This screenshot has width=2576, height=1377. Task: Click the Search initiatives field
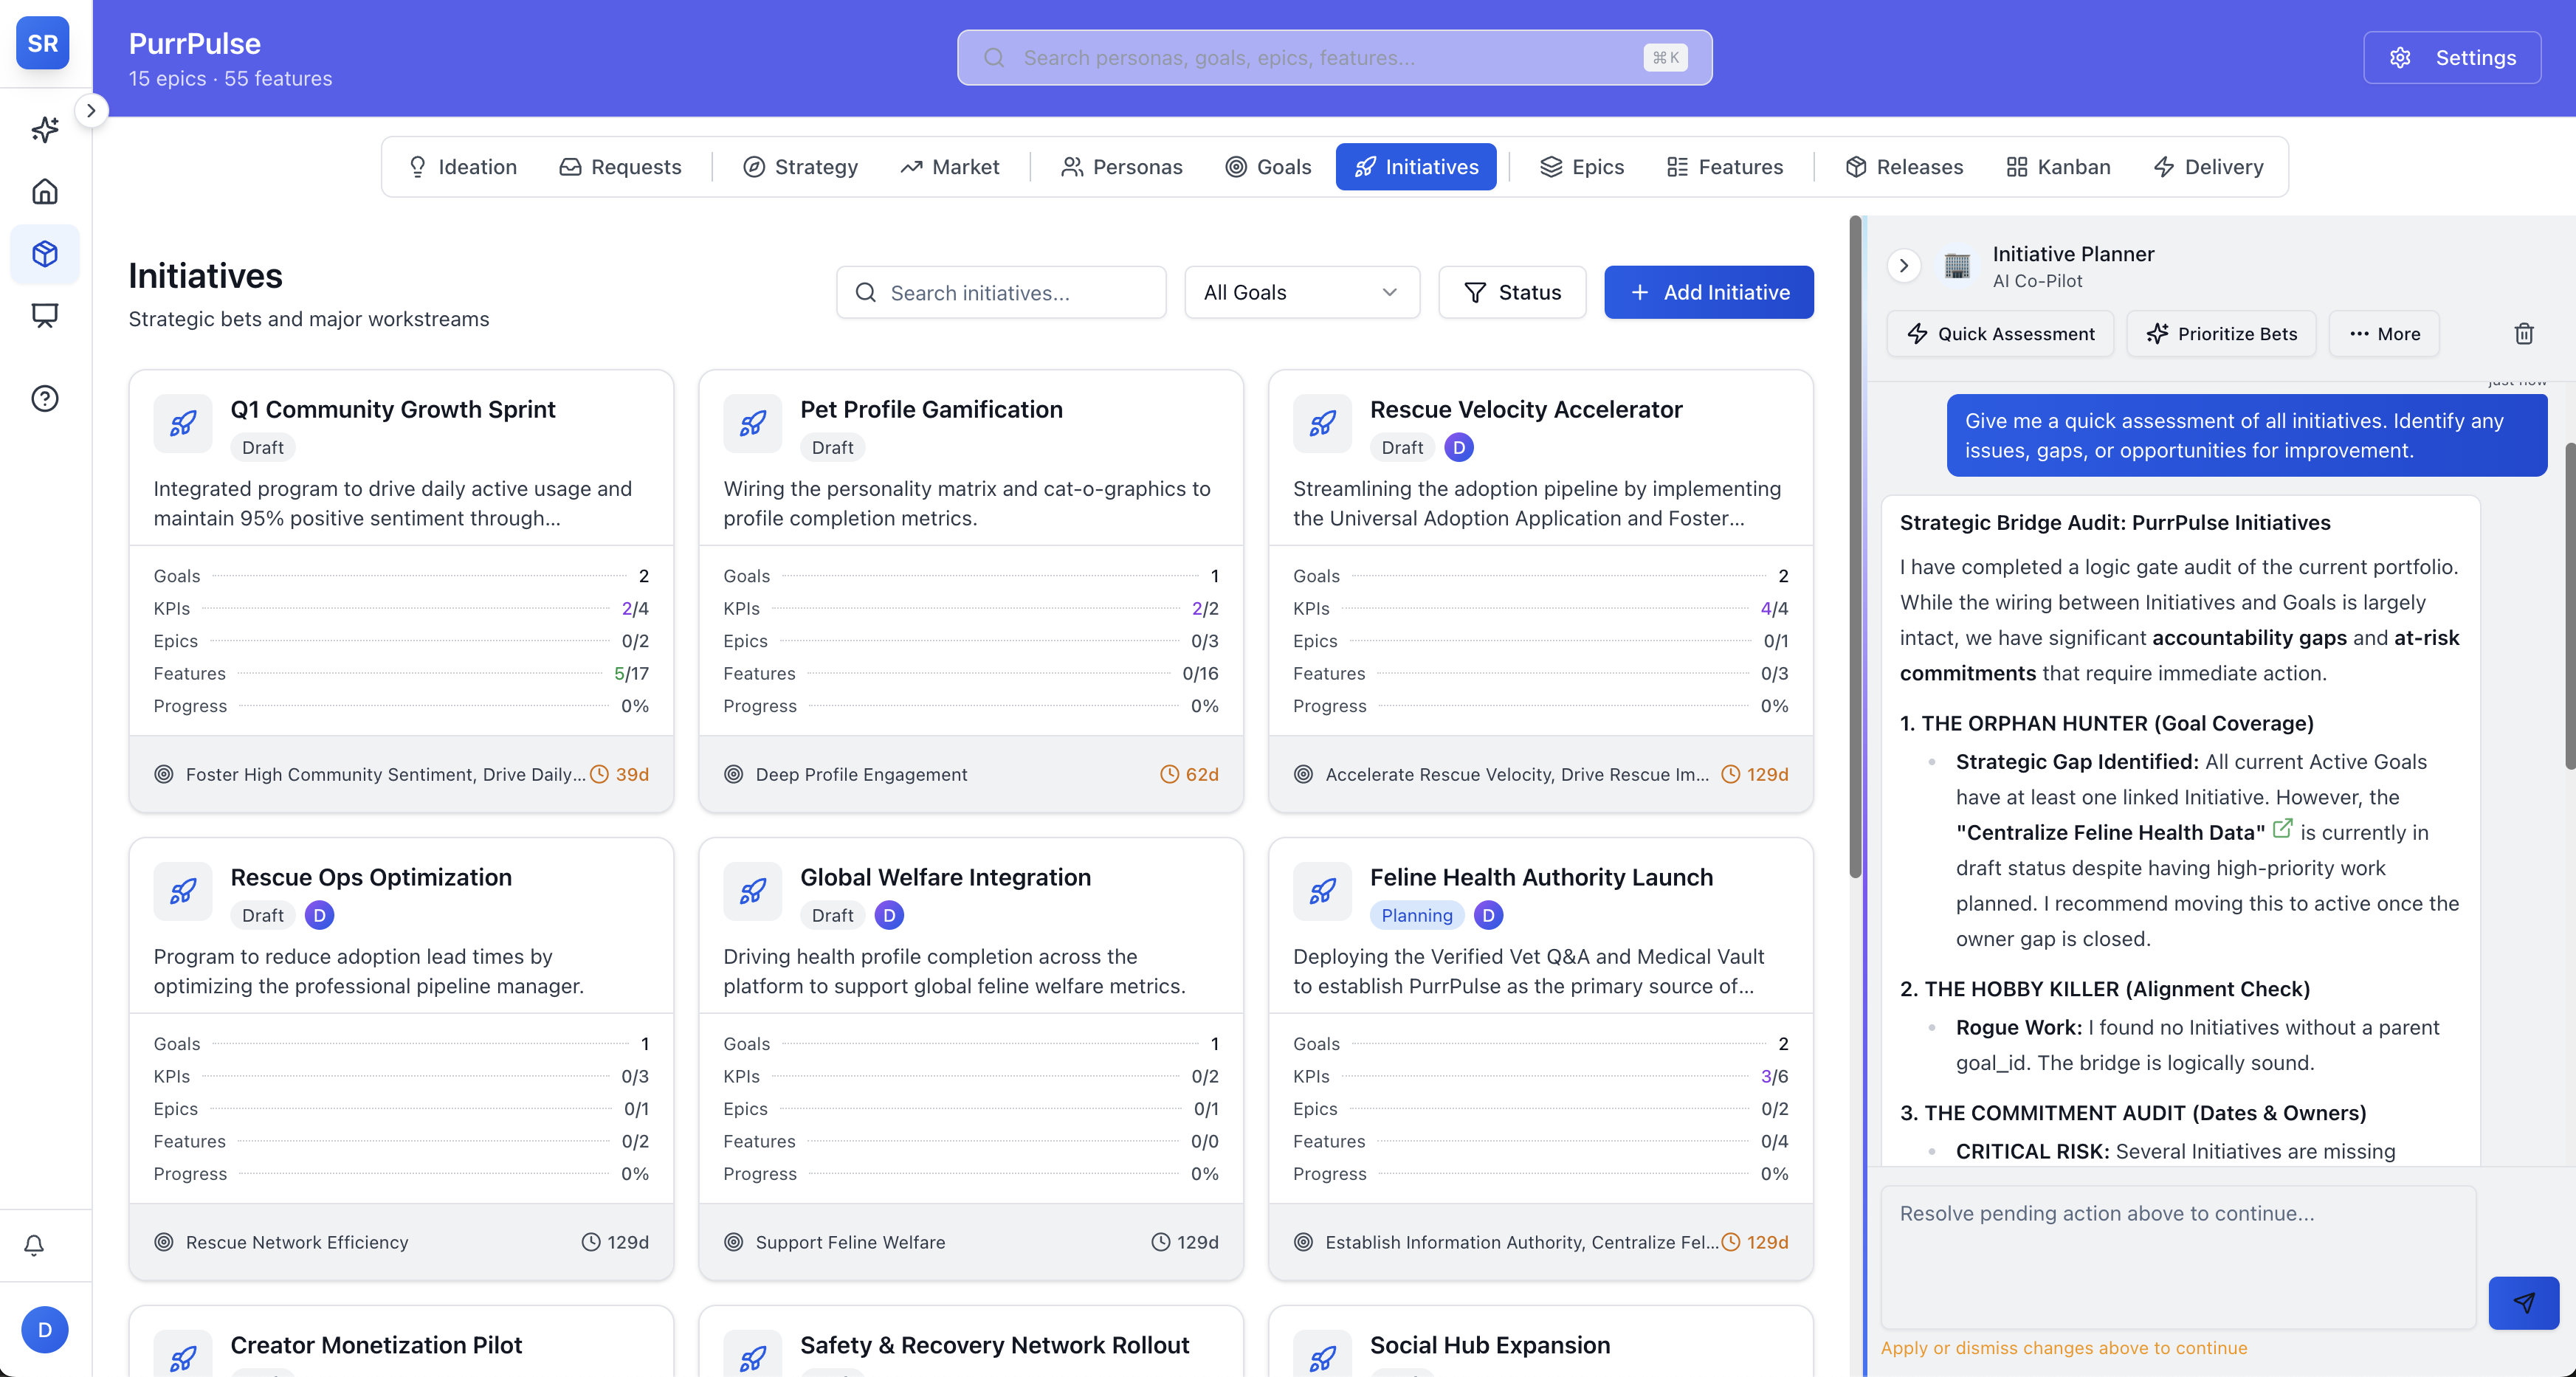[1001, 293]
